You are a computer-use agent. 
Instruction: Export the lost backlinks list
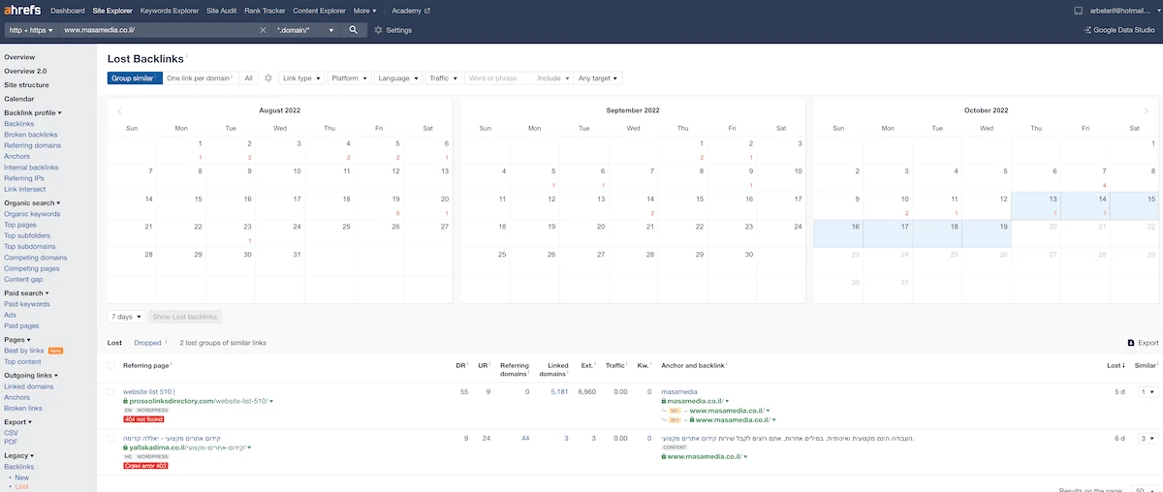click(x=1143, y=343)
